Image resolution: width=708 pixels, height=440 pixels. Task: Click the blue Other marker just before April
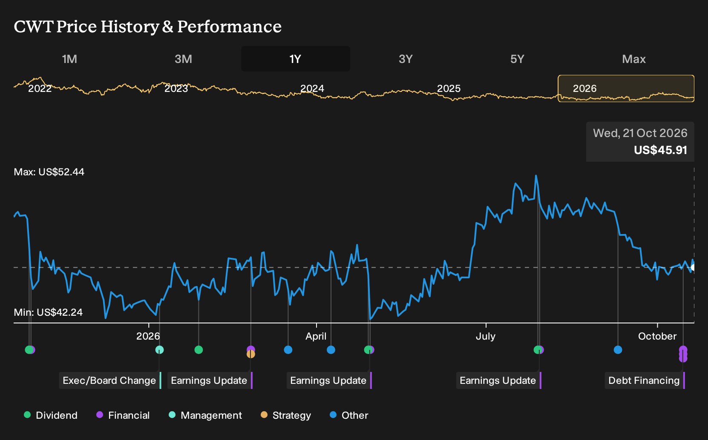288,350
